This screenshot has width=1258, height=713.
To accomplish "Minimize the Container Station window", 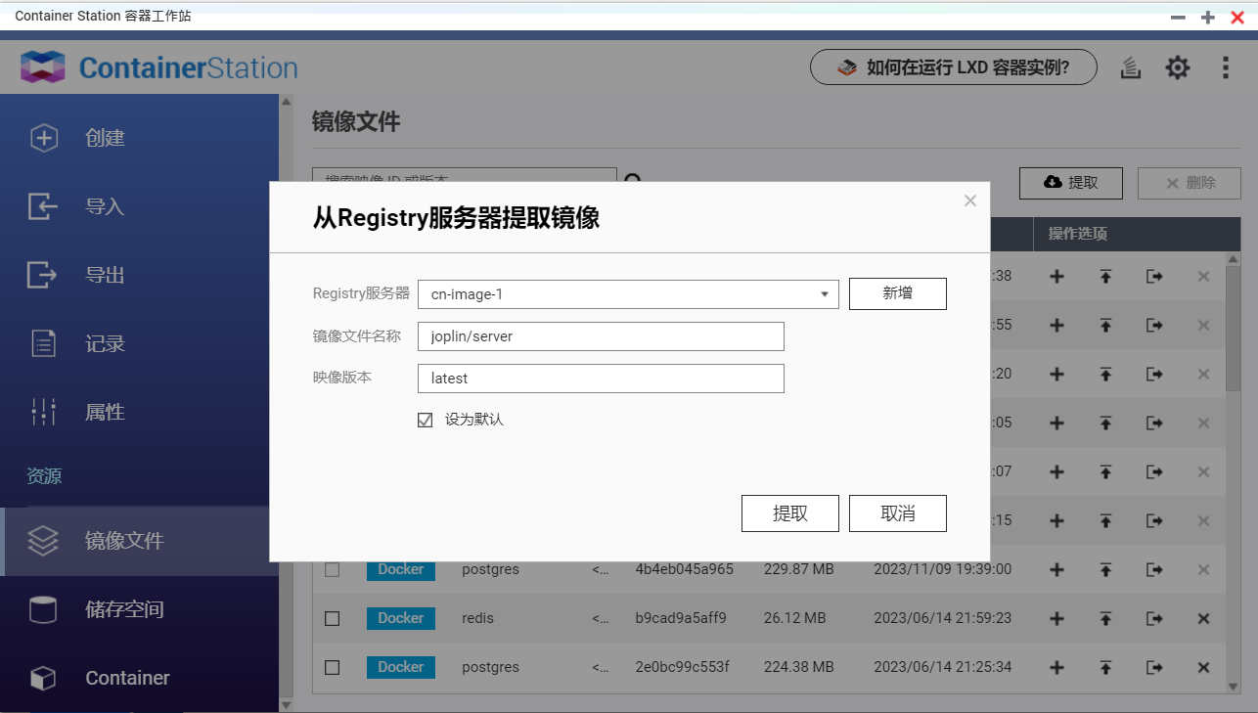I will pos(1179,18).
